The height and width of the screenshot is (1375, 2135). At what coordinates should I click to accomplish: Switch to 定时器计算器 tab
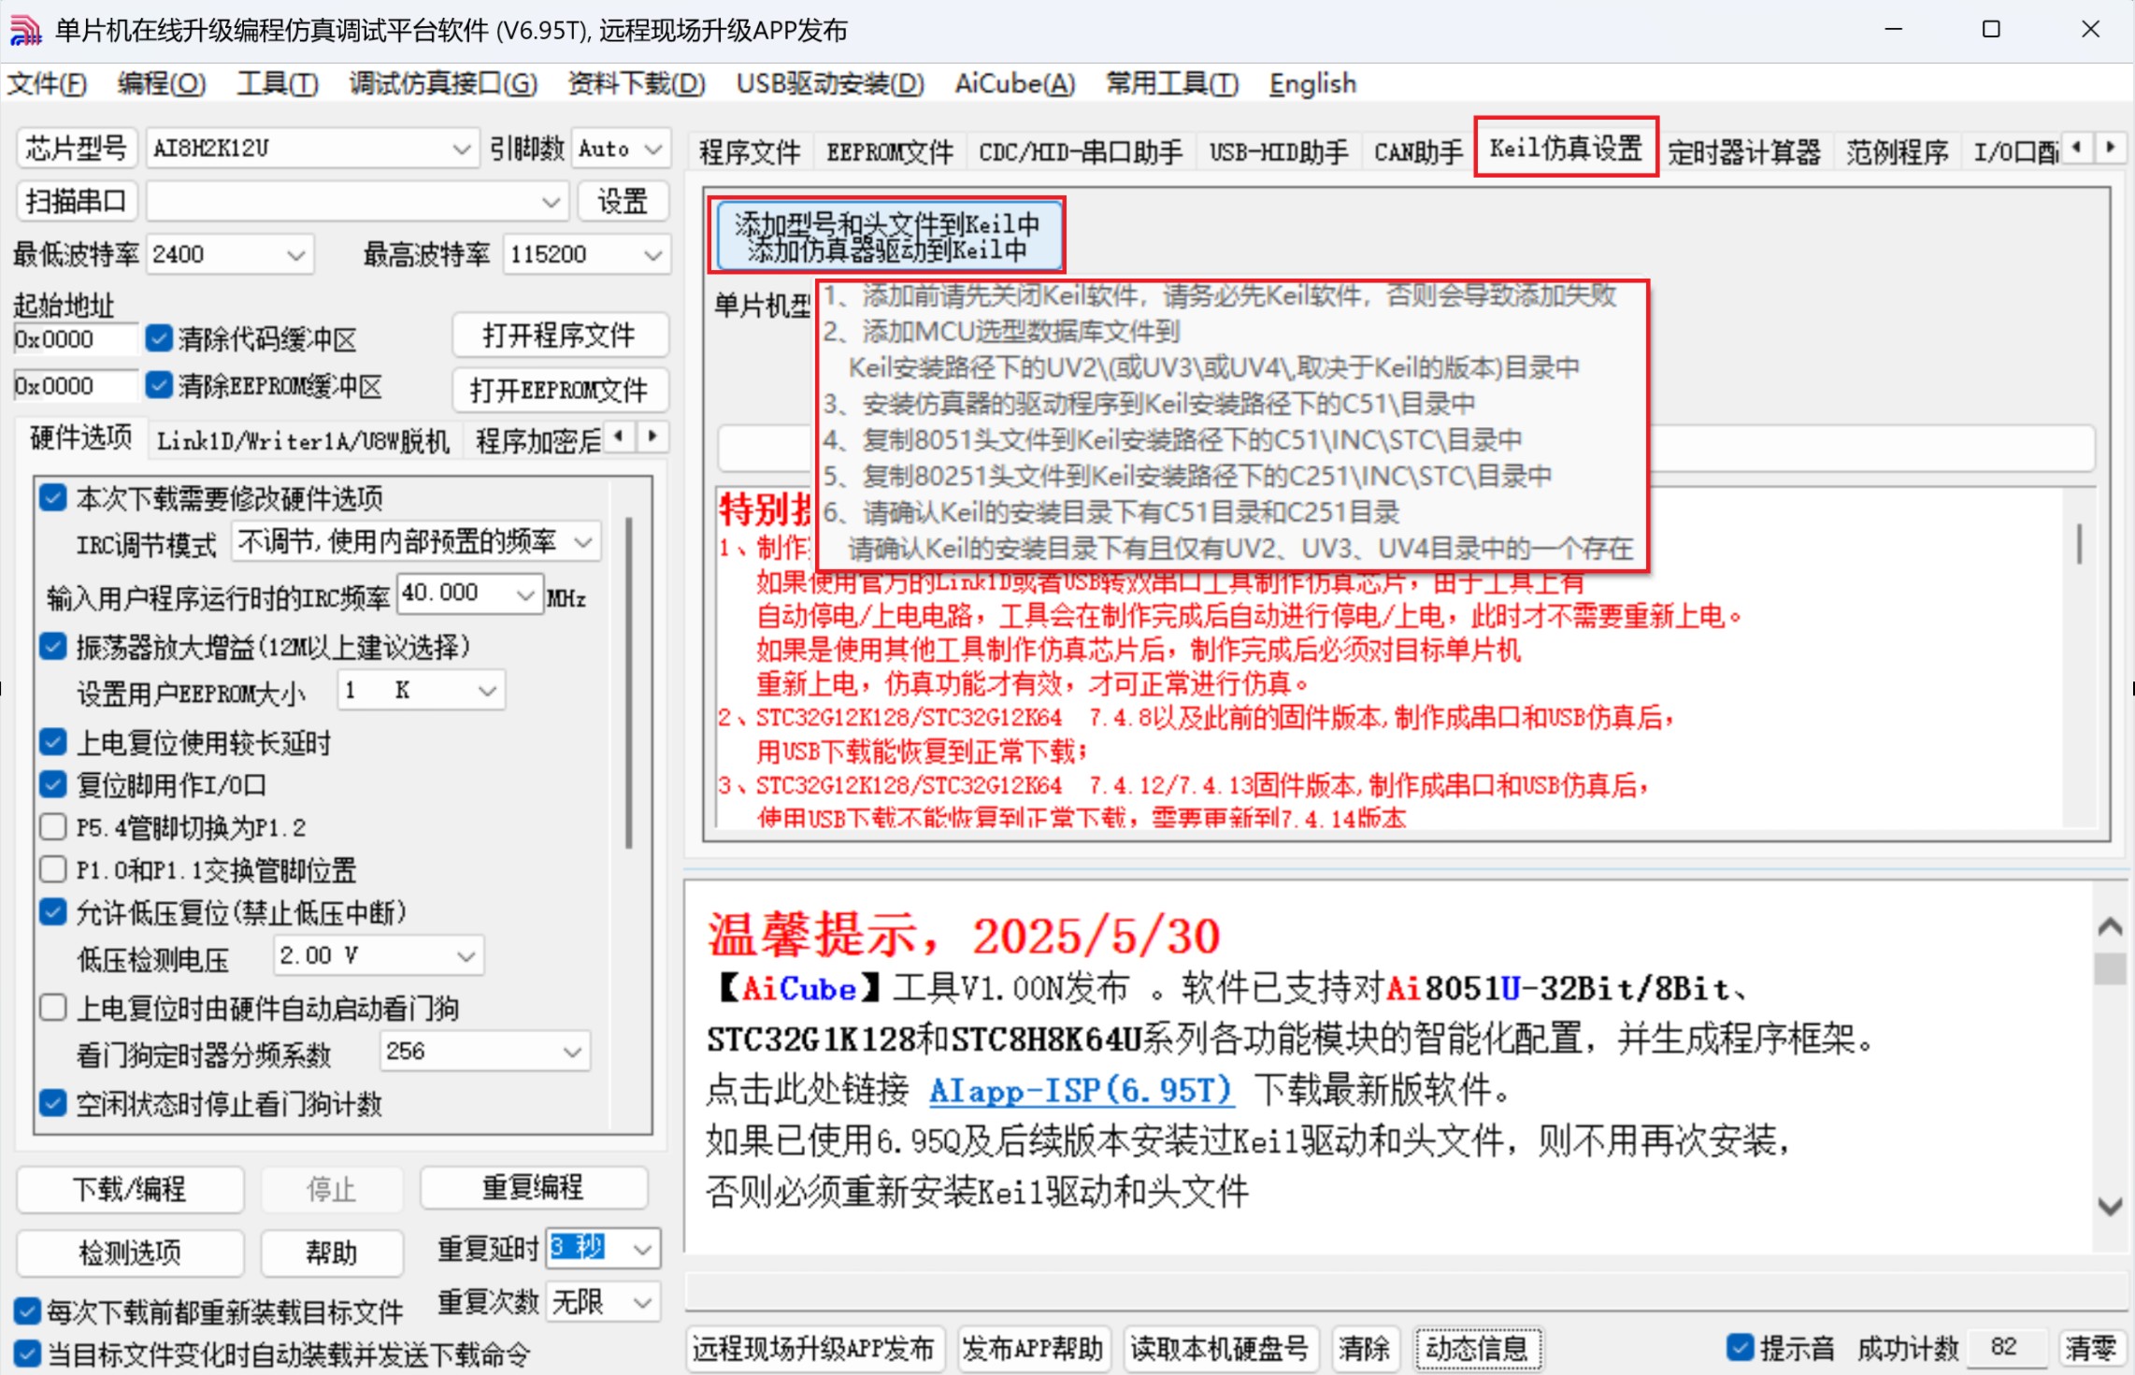coord(1744,151)
